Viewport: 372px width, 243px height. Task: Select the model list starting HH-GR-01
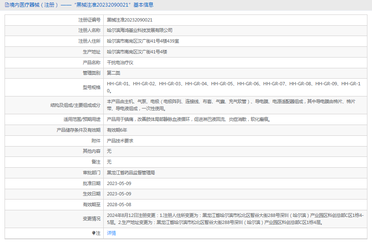[233, 87]
